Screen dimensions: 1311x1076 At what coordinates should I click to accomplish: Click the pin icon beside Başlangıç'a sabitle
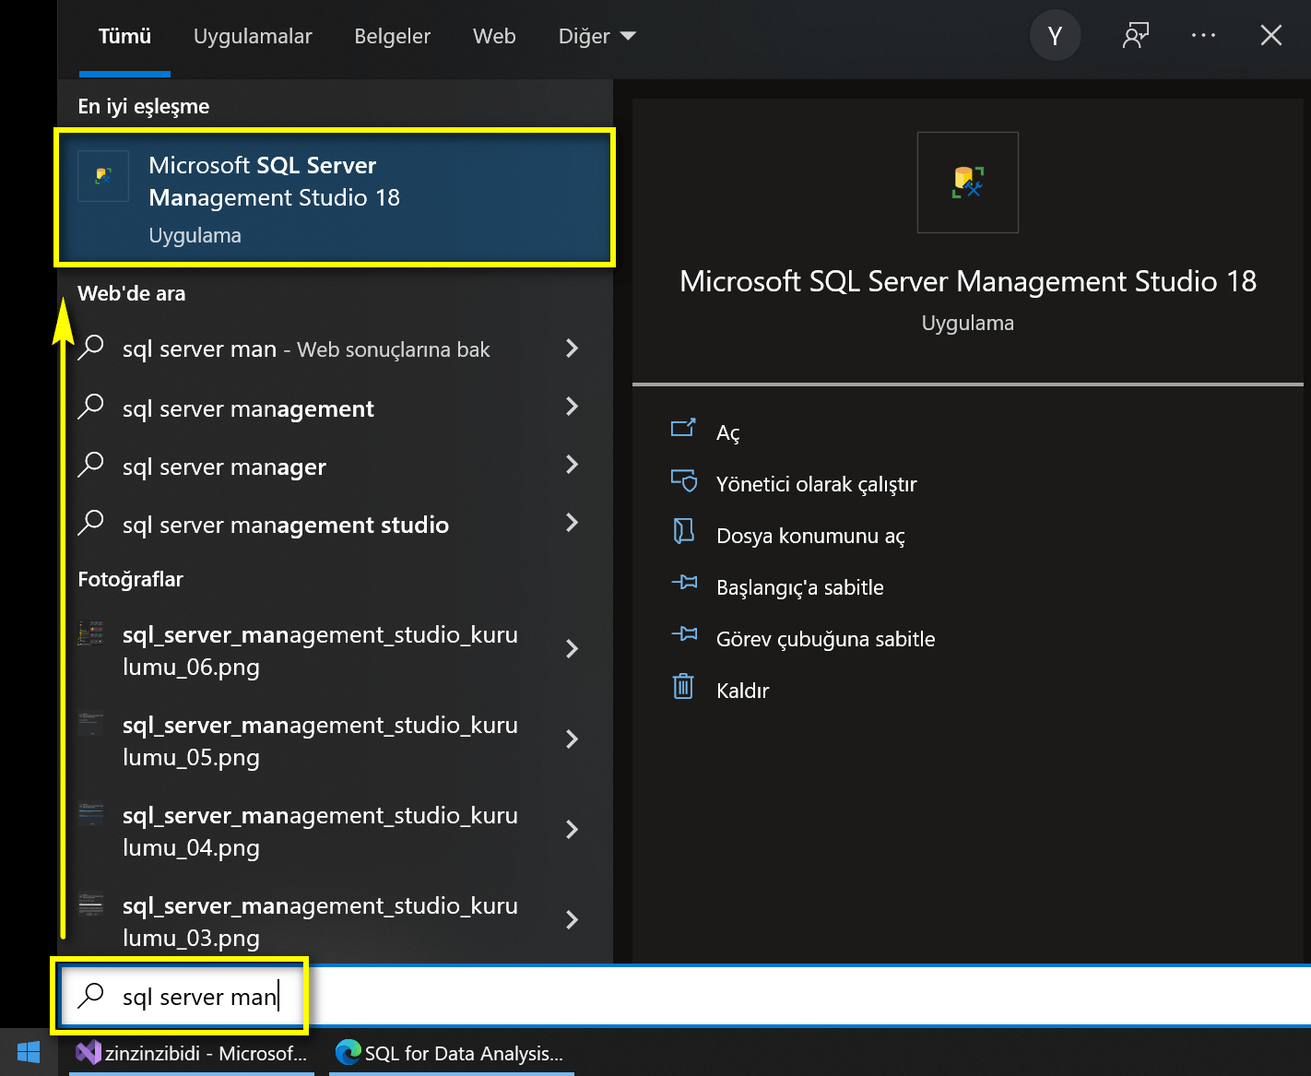[684, 582]
